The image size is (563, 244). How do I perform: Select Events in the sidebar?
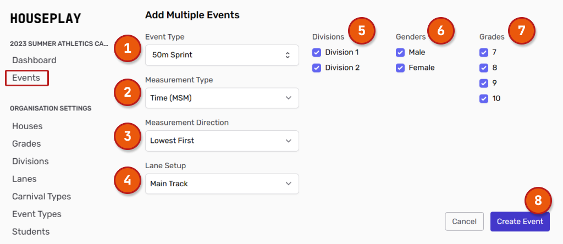point(26,78)
